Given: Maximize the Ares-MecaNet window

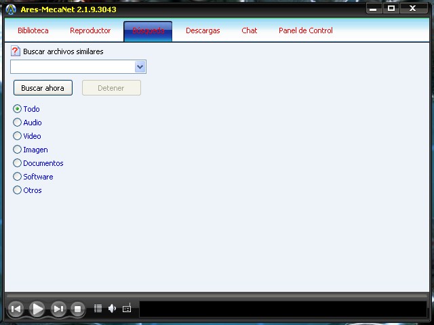Looking at the screenshot, I should (x=391, y=9).
